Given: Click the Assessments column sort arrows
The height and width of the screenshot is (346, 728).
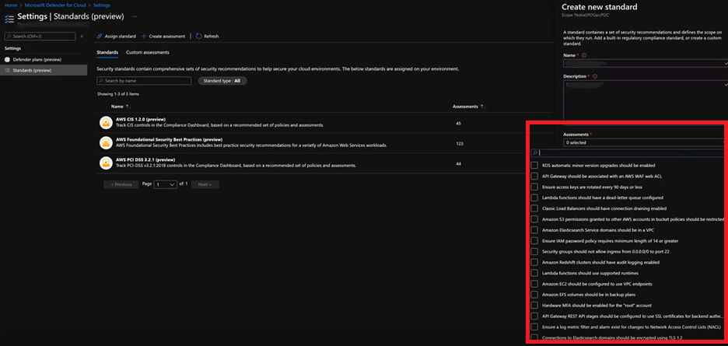Looking at the screenshot, I should 483,107.
